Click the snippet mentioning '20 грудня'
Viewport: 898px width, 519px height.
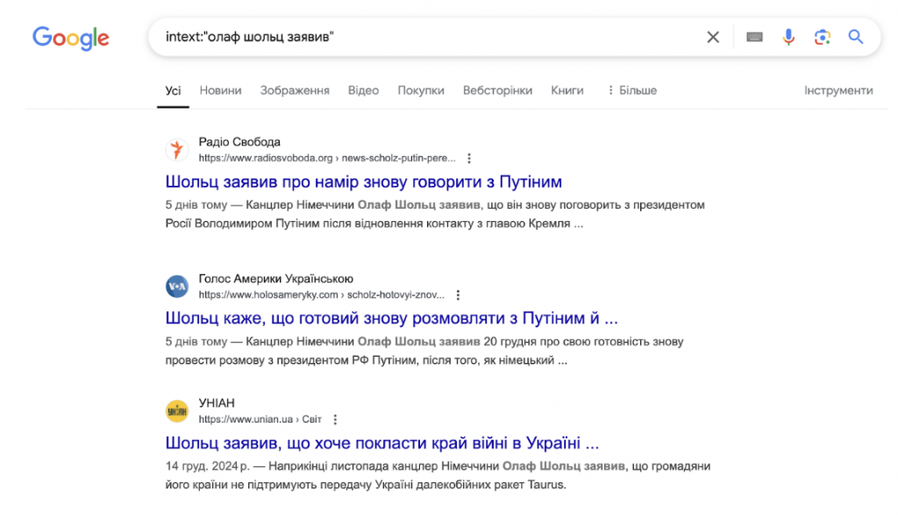(x=424, y=352)
